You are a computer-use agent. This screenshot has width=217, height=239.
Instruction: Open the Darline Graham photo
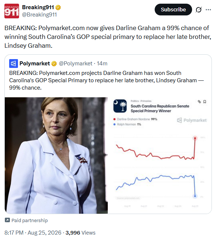pyautogui.click(x=56, y=155)
